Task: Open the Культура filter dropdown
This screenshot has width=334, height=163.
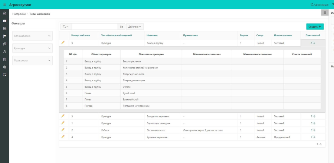Action: 32,48
